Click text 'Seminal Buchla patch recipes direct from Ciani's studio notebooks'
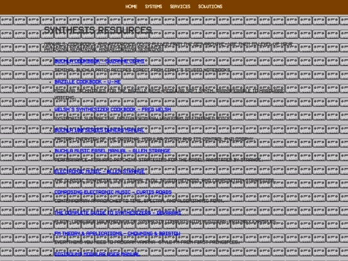 pyautogui.click(x=142, y=70)
